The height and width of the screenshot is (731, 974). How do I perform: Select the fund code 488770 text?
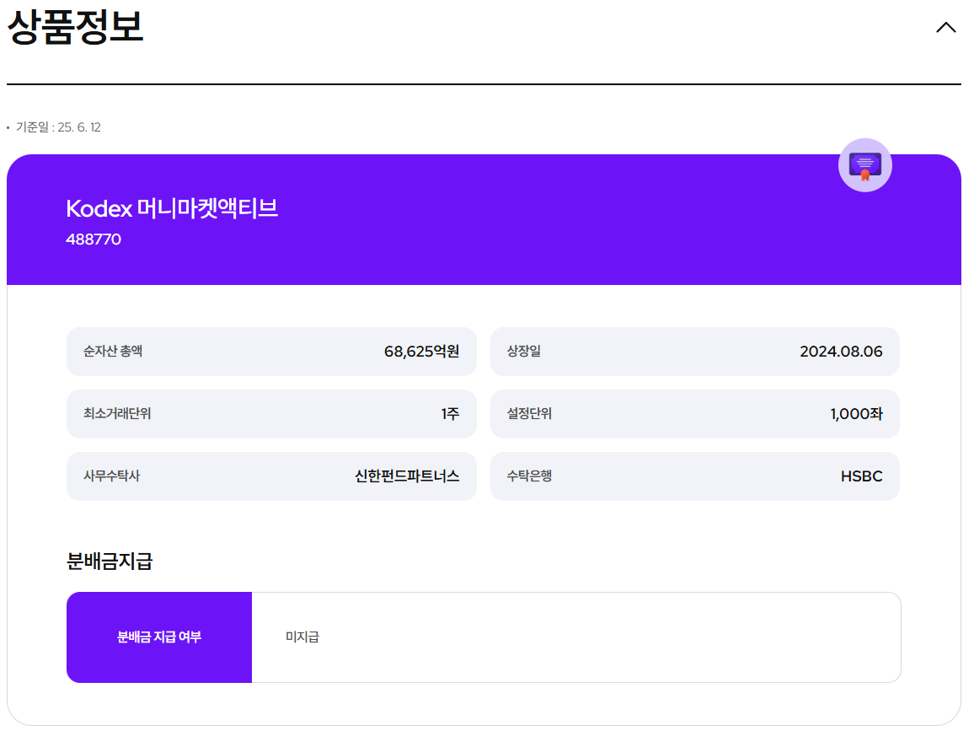[x=94, y=239]
